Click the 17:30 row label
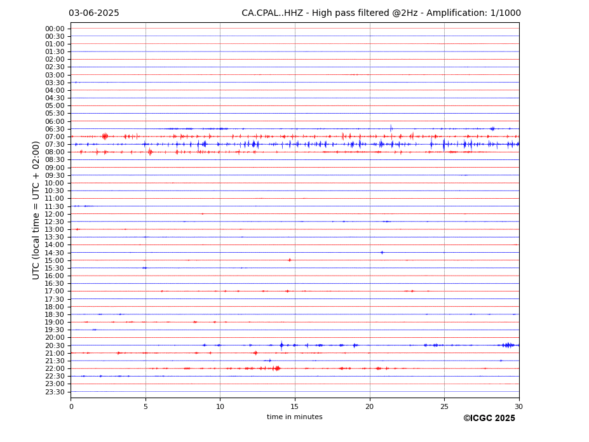589x442 pixels. click(55, 299)
